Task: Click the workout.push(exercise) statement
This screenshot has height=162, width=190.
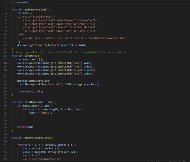Action: (x=34, y=81)
